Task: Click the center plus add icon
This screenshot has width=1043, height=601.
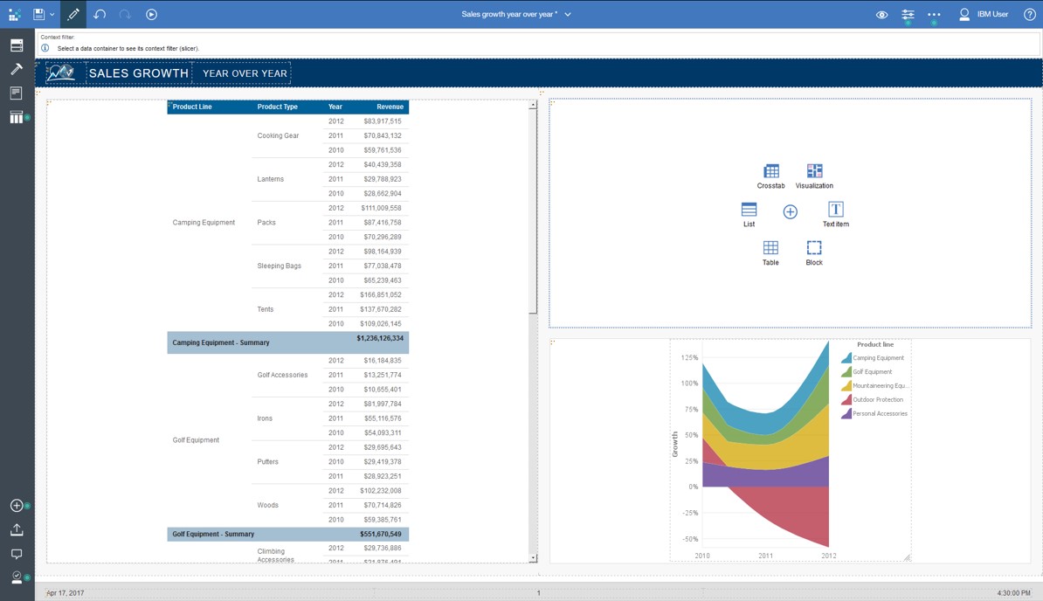Action: pyautogui.click(x=791, y=212)
